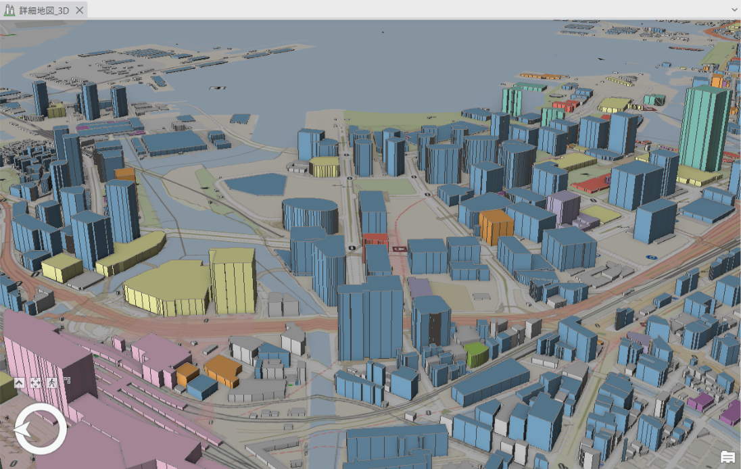Image resolution: width=741 pixels, height=469 pixels.
Task: Click the pan arrows navigator button
Action: point(37,382)
